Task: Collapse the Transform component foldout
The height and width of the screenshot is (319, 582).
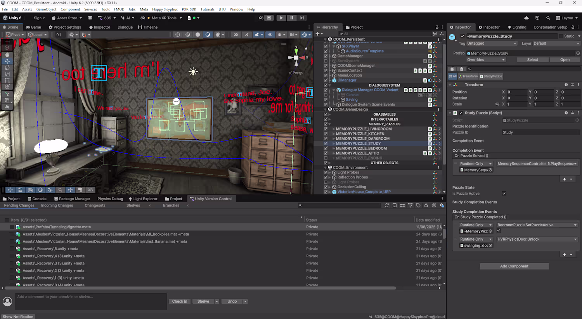Action: coord(450,85)
